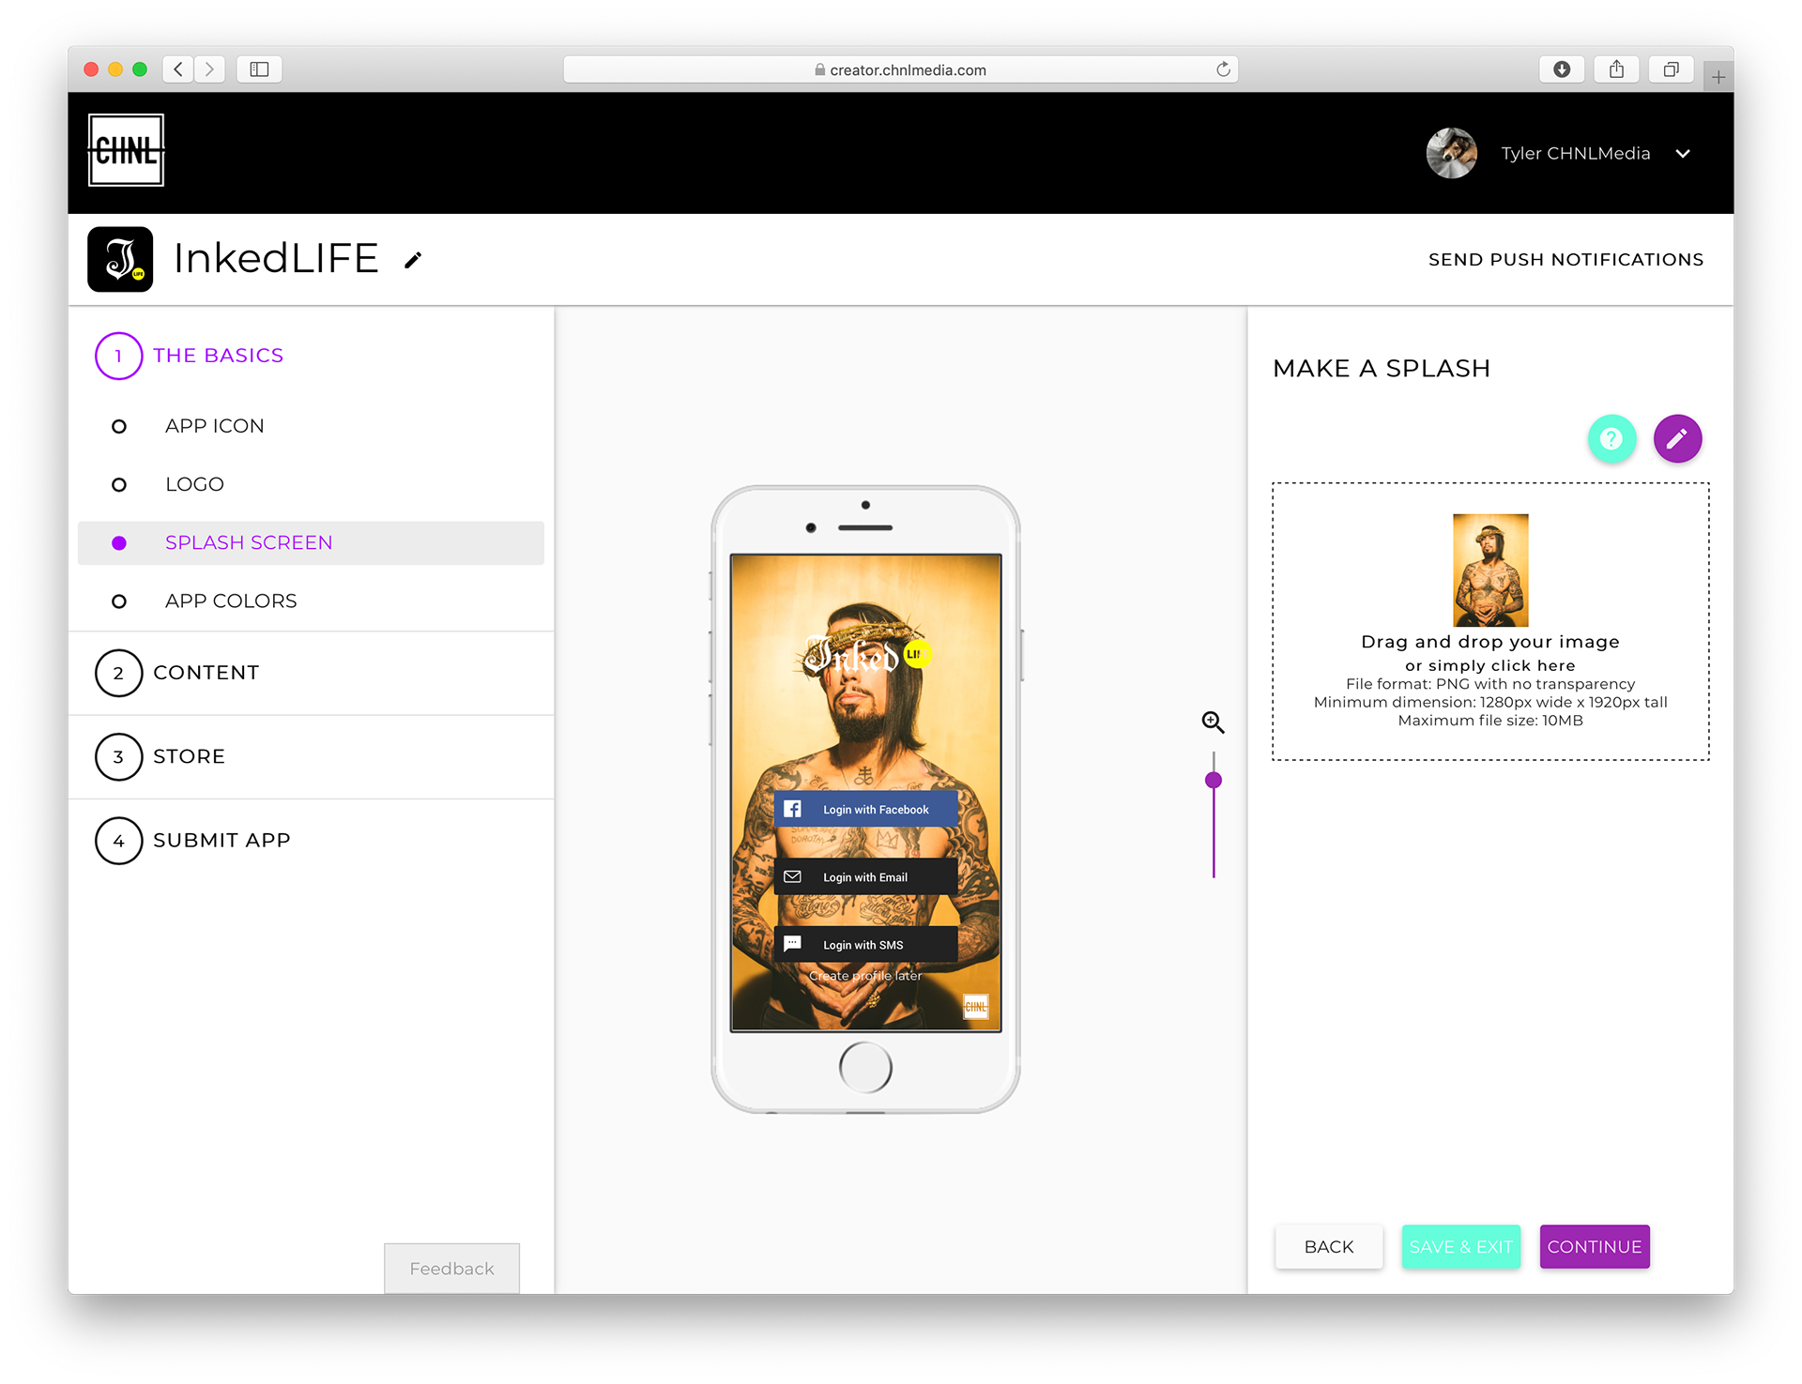
Task: Toggle Safari sidebar button
Action: point(259,69)
